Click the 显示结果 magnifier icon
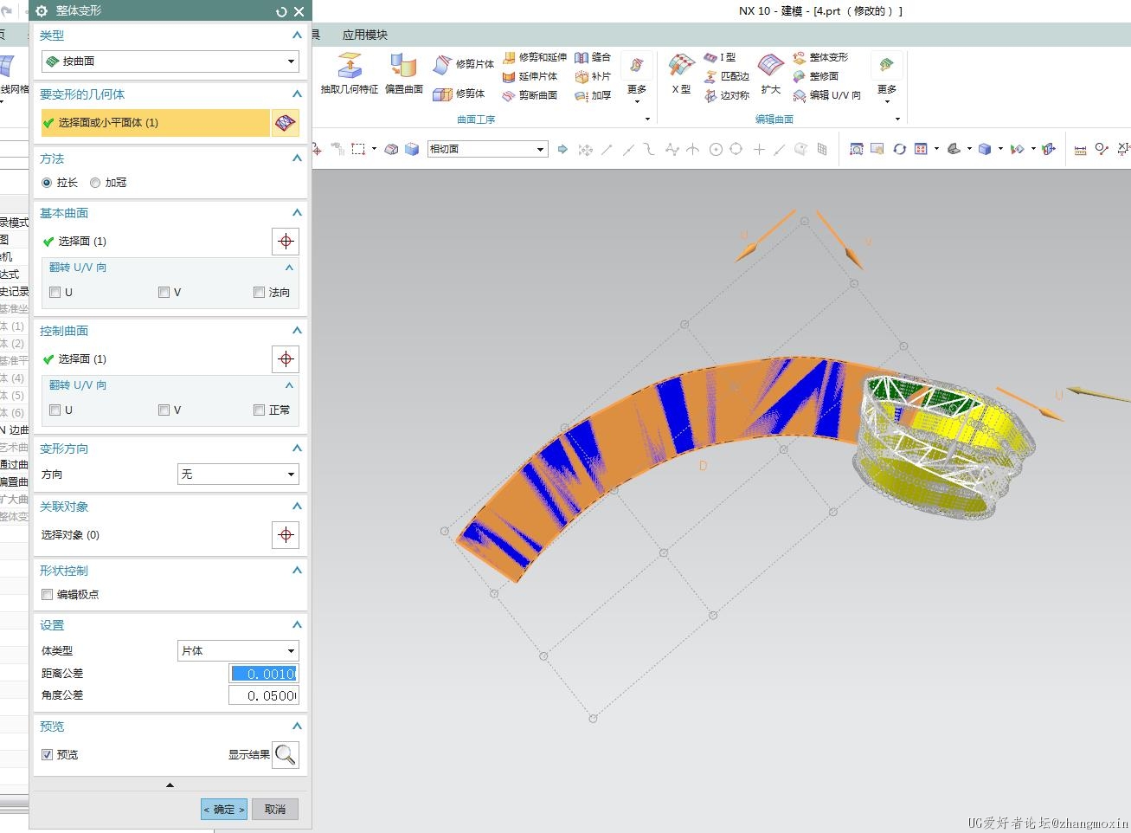 point(286,755)
